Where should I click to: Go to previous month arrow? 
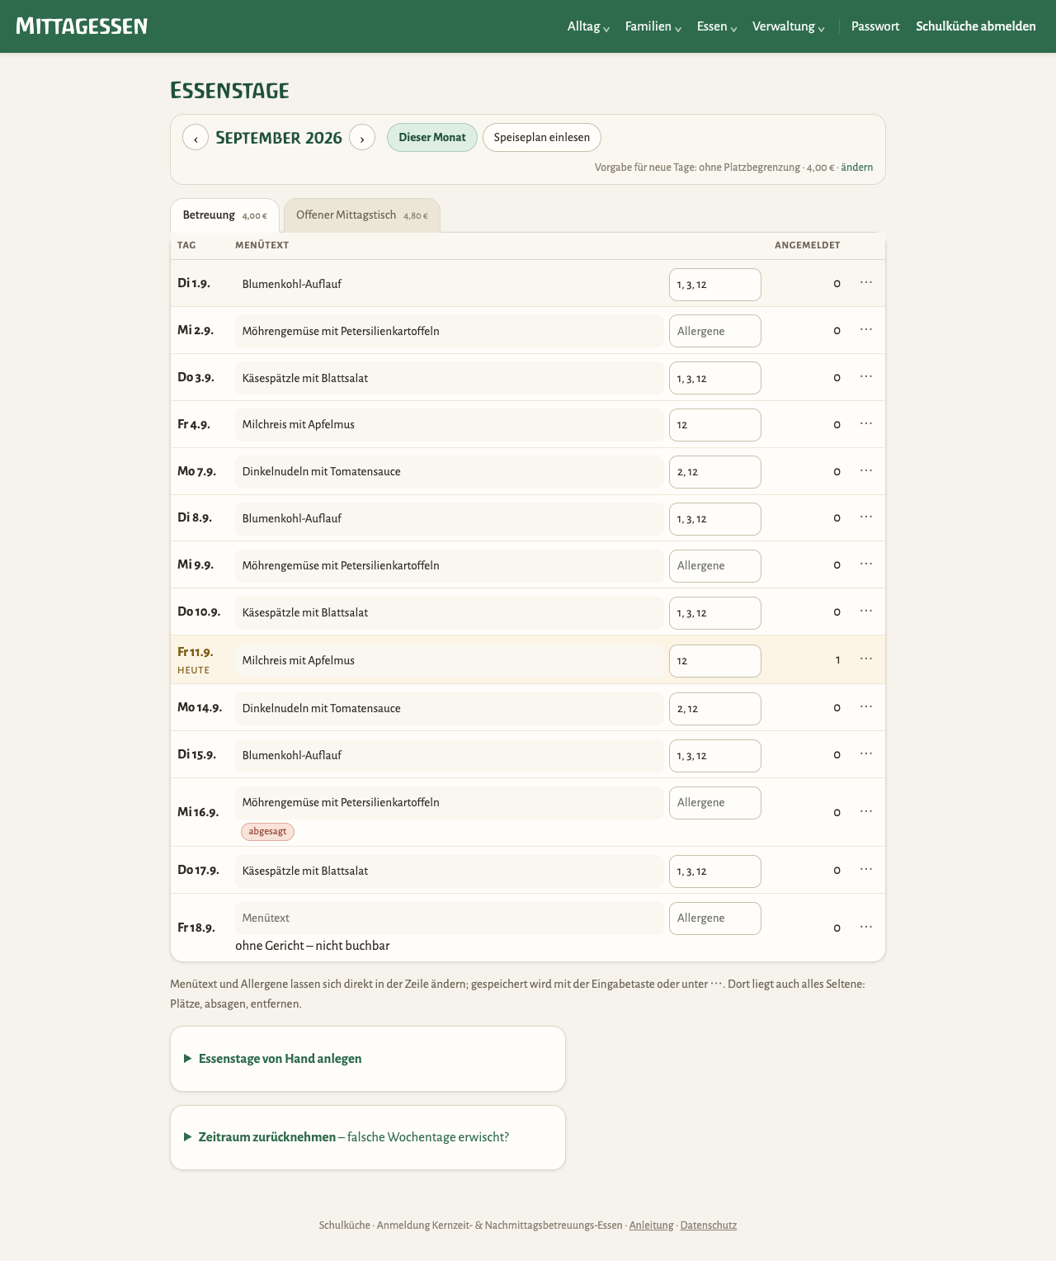196,138
